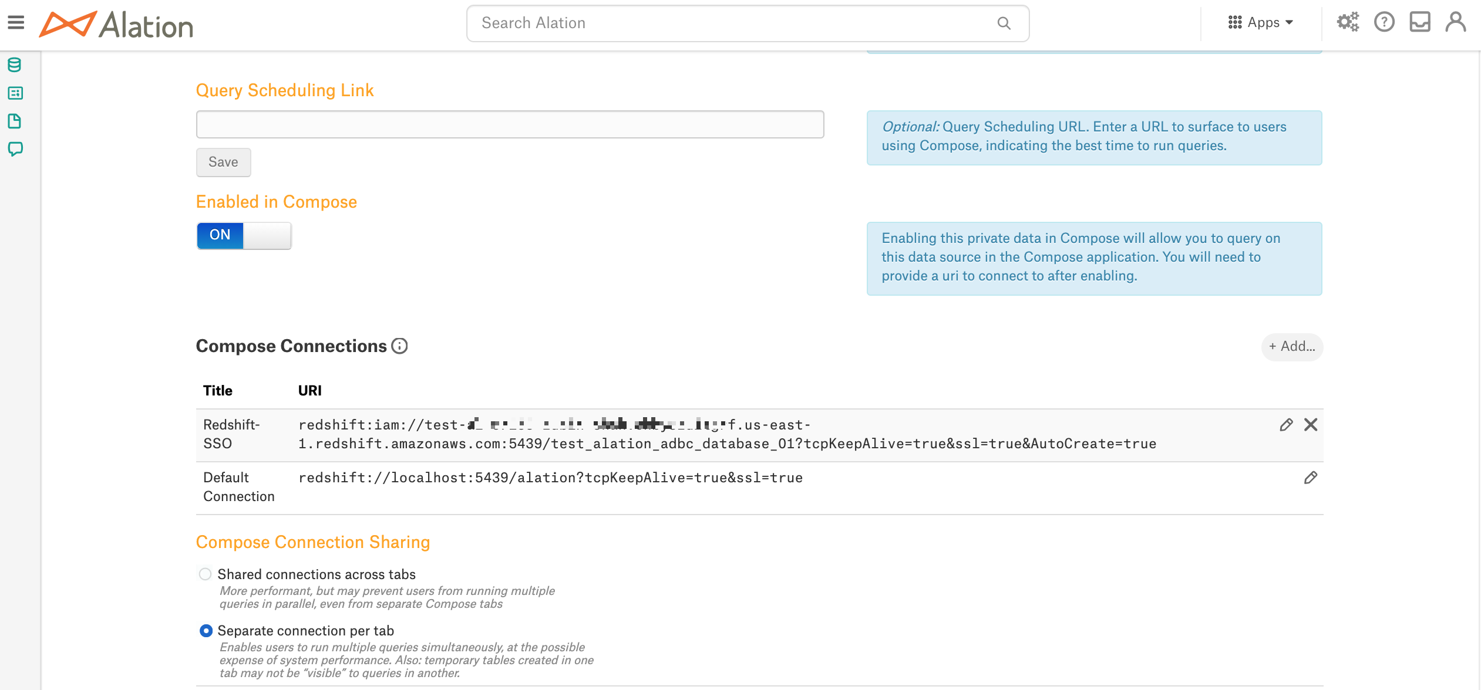Add a new Compose connection
This screenshot has height=690, width=1481.
pos(1292,347)
